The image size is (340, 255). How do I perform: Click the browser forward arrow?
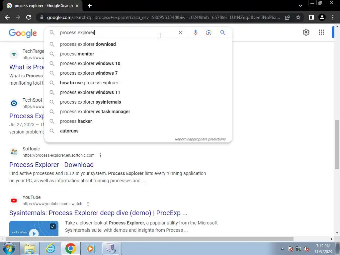click(x=18, y=17)
